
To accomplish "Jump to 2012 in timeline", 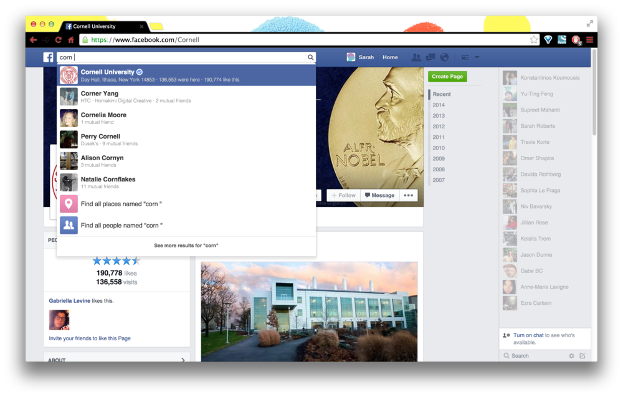I will 439,127.
